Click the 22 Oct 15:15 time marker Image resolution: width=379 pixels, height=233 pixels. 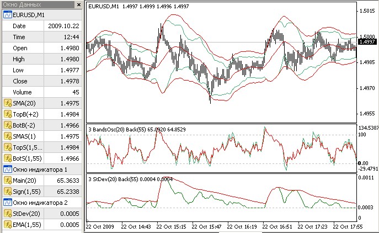169,226
